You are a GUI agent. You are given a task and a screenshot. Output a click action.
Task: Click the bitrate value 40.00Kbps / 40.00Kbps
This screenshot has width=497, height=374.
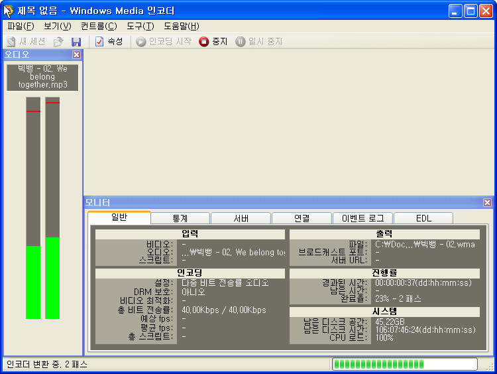[x=223, y=310]
